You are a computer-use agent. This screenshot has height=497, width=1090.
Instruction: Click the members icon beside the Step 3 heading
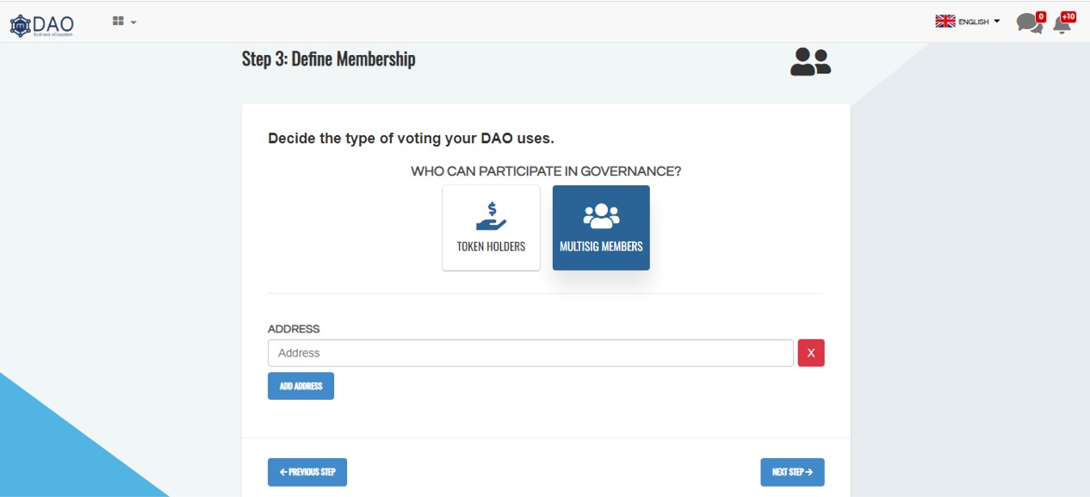pos(810,62)
